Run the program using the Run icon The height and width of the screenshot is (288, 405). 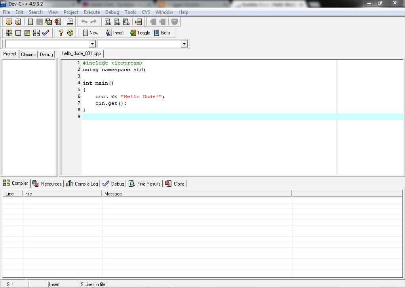click(18, 33)
